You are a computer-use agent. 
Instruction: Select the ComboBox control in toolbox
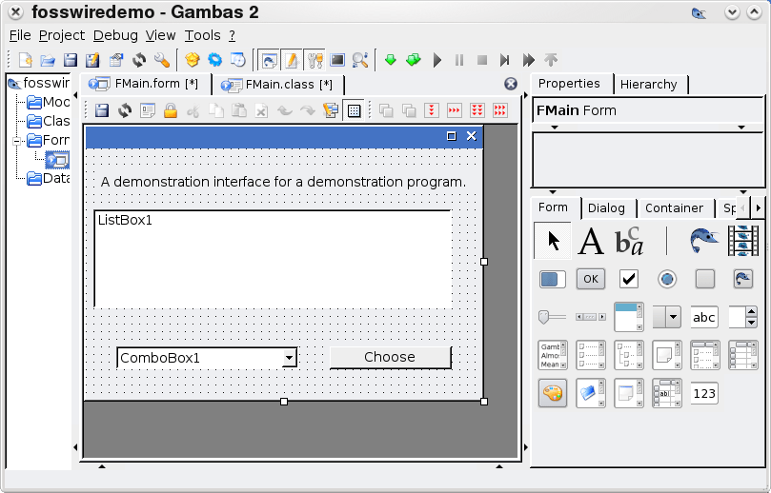point(667,317)
